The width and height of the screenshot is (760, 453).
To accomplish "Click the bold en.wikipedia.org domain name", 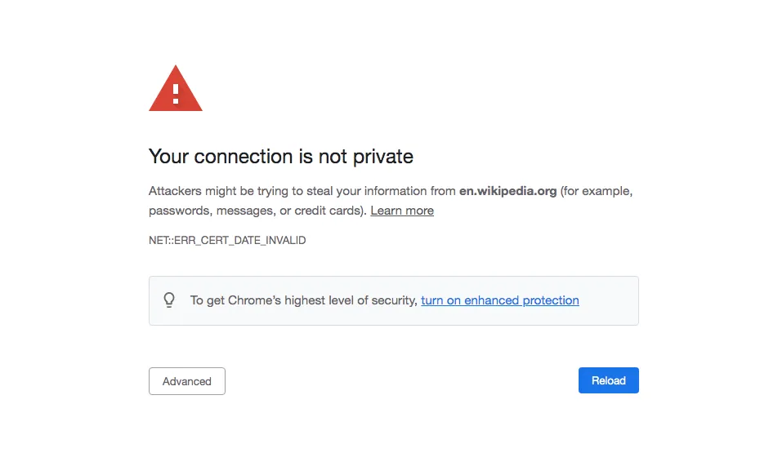I will tap(508, 191).
